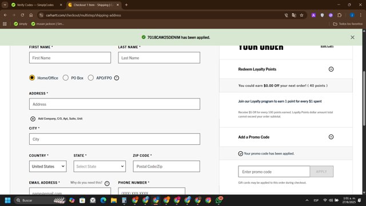Open the browser home page icon

(31, 15)
